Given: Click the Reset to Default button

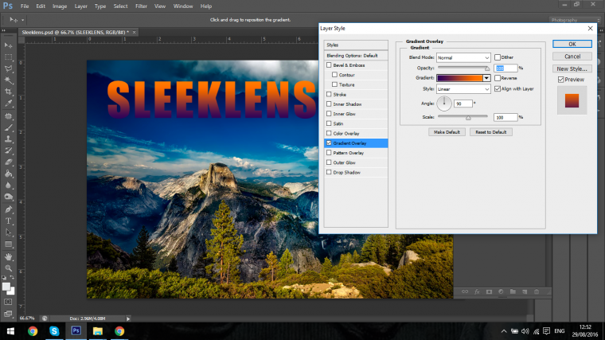Looking at the screenshot, I should [x=491, y=132].
